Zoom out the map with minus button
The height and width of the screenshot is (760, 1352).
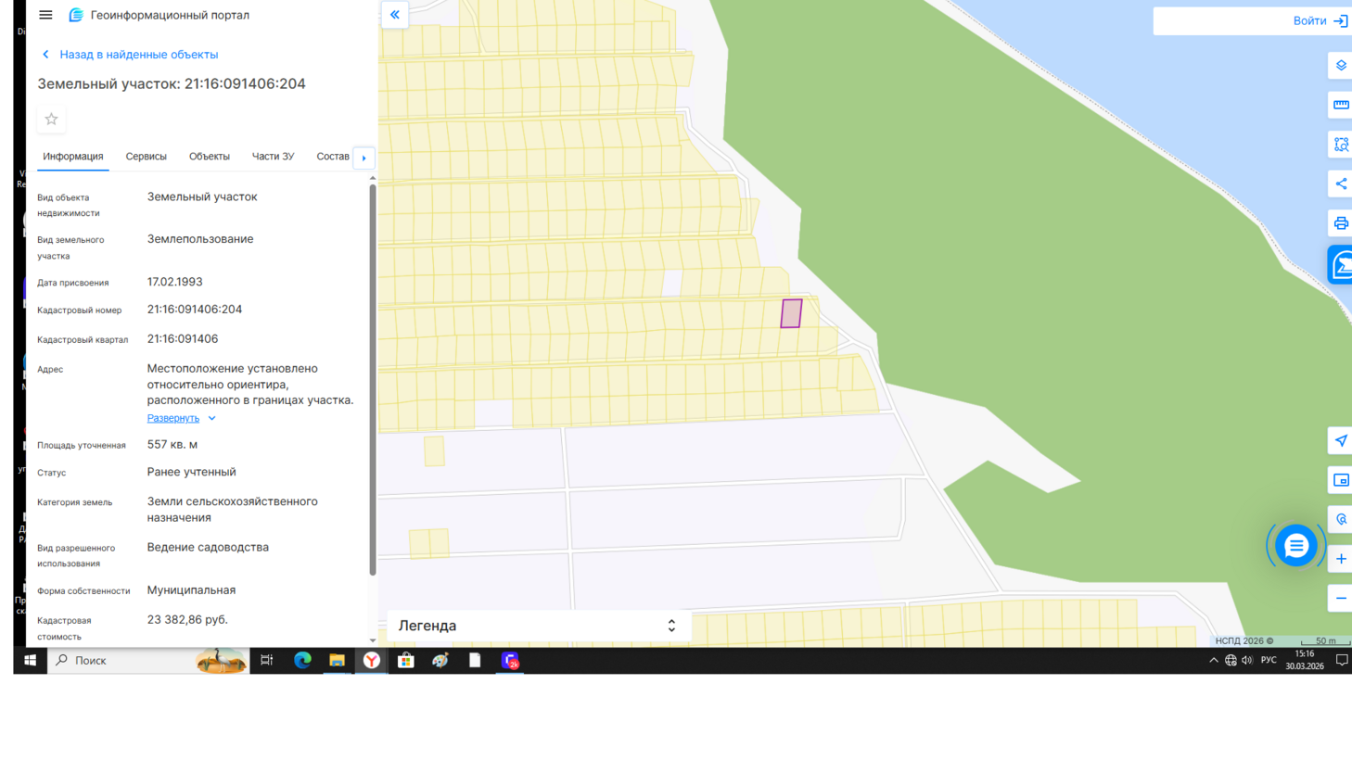[x=1340, y=599]
